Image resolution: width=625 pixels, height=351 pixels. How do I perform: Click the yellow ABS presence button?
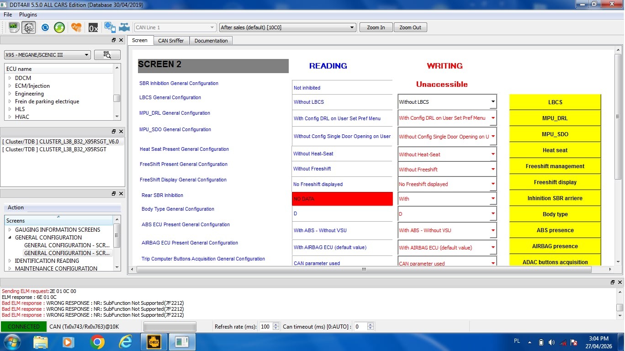tap(555, 230)
